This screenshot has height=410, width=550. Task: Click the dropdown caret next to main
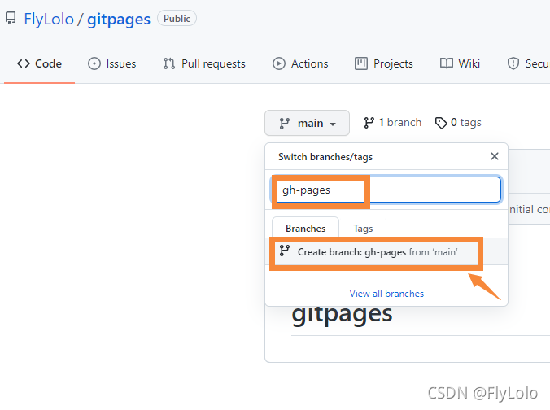click(333, 124)
